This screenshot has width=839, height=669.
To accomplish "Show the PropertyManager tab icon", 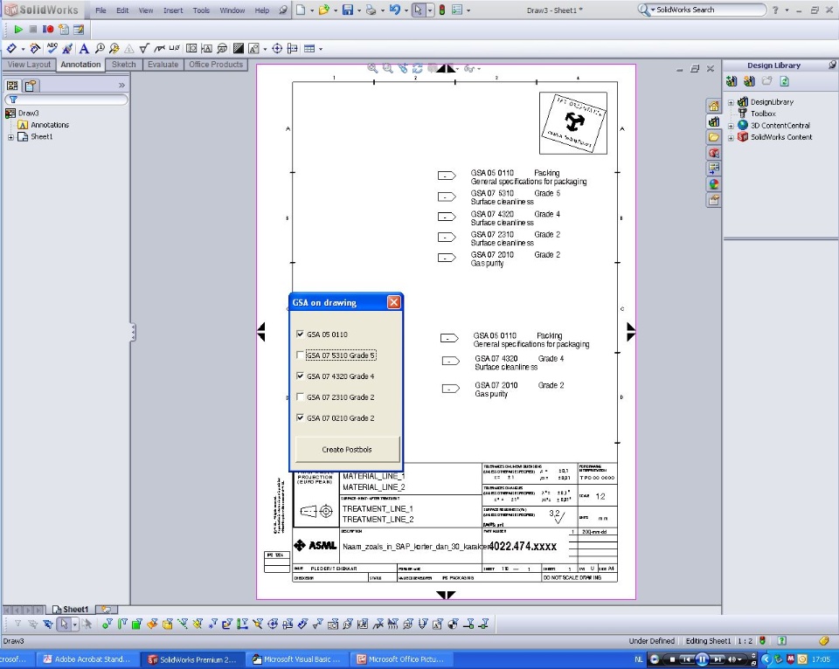I will click(x=31, y=86).
